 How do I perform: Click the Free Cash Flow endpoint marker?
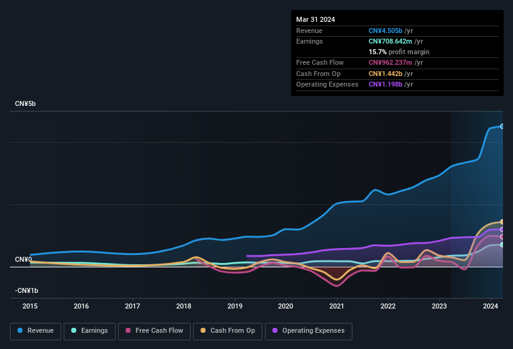pos(502,237)
